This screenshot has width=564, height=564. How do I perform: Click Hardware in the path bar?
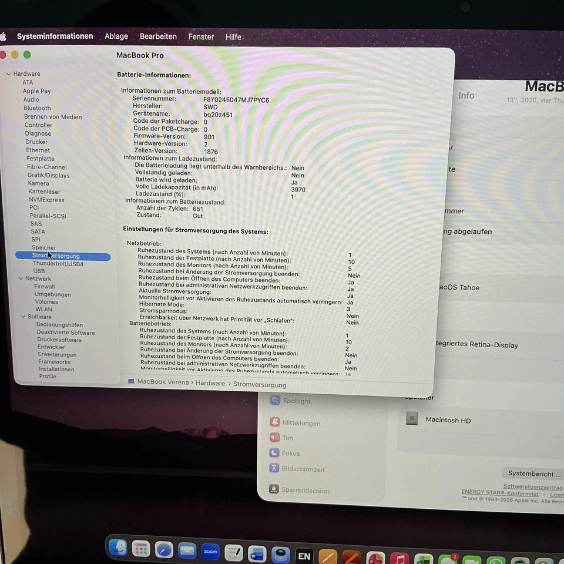click(x=210, y=384)
